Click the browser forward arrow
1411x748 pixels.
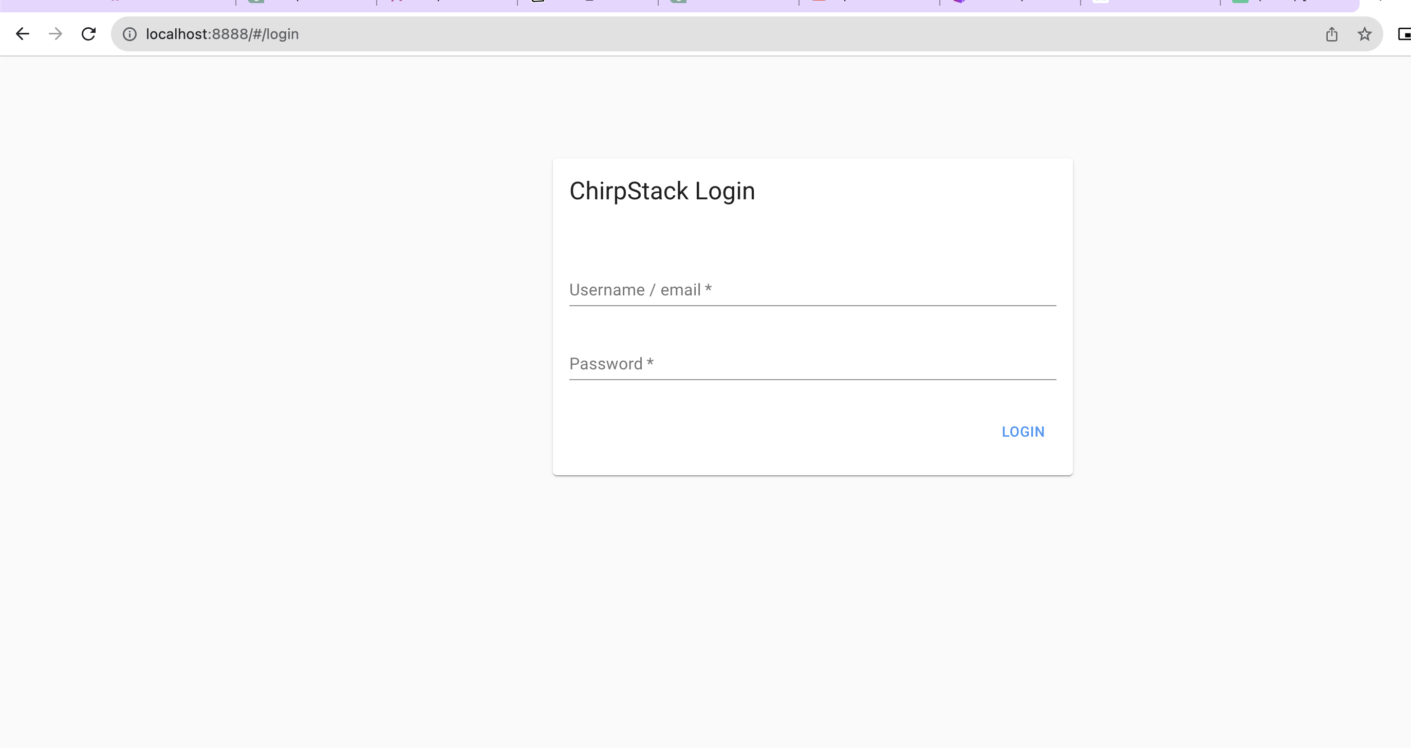pos(55,34)
